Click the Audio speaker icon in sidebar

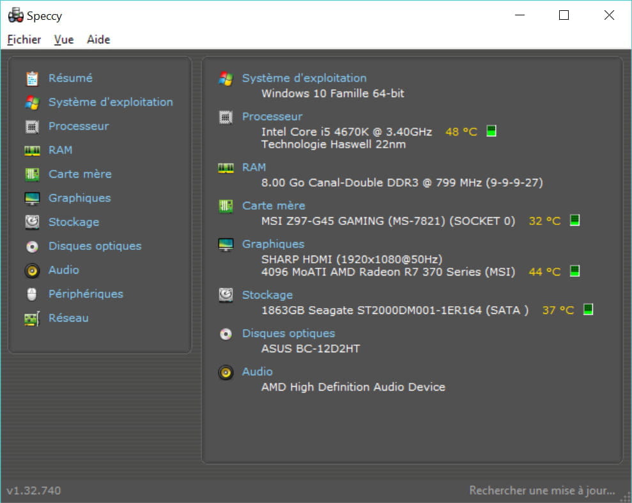pos(32,270)
